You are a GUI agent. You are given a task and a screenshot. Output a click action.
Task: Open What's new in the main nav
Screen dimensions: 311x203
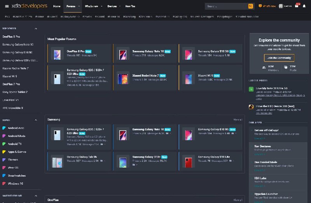91,6
